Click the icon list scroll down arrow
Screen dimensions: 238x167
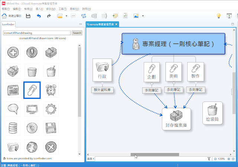79,154
